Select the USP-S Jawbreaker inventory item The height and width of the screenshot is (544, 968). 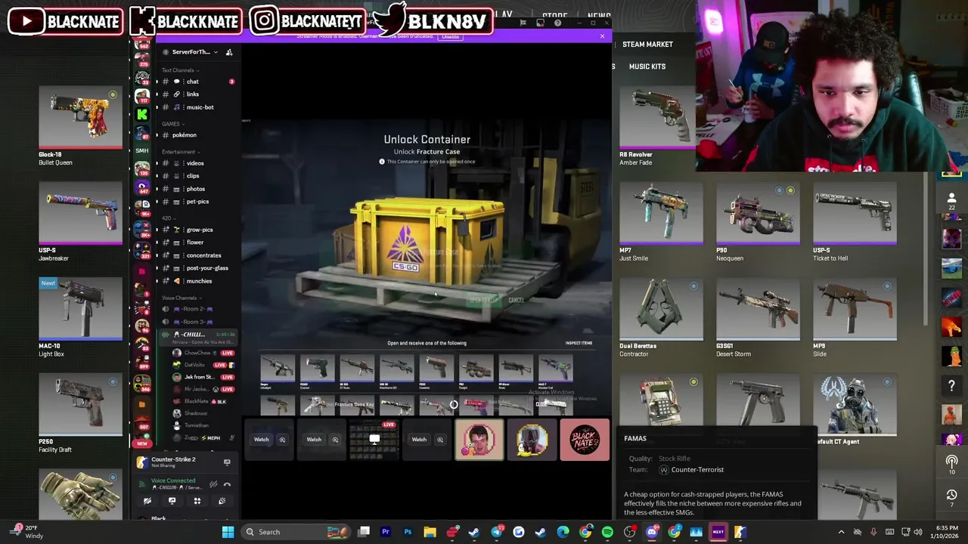80,221
